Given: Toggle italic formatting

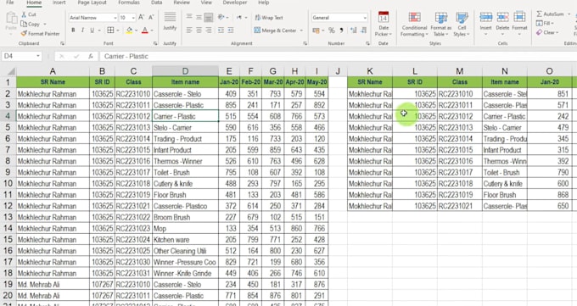Looking at the screenshot, I should 82,31.
